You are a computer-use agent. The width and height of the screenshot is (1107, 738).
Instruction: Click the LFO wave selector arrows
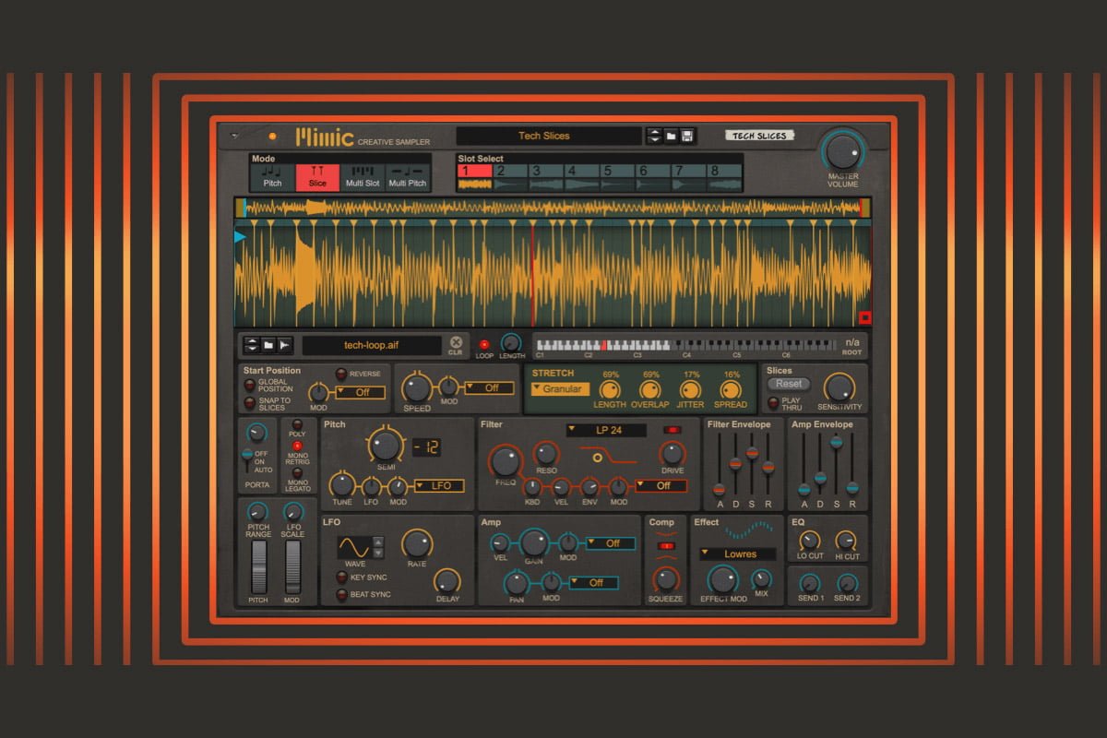point(377,546)
